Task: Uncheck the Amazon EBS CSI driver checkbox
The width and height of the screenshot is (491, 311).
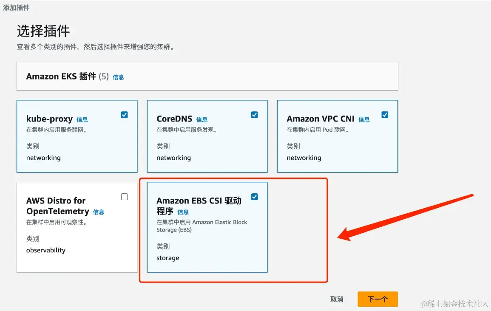Action: [255, 197]
